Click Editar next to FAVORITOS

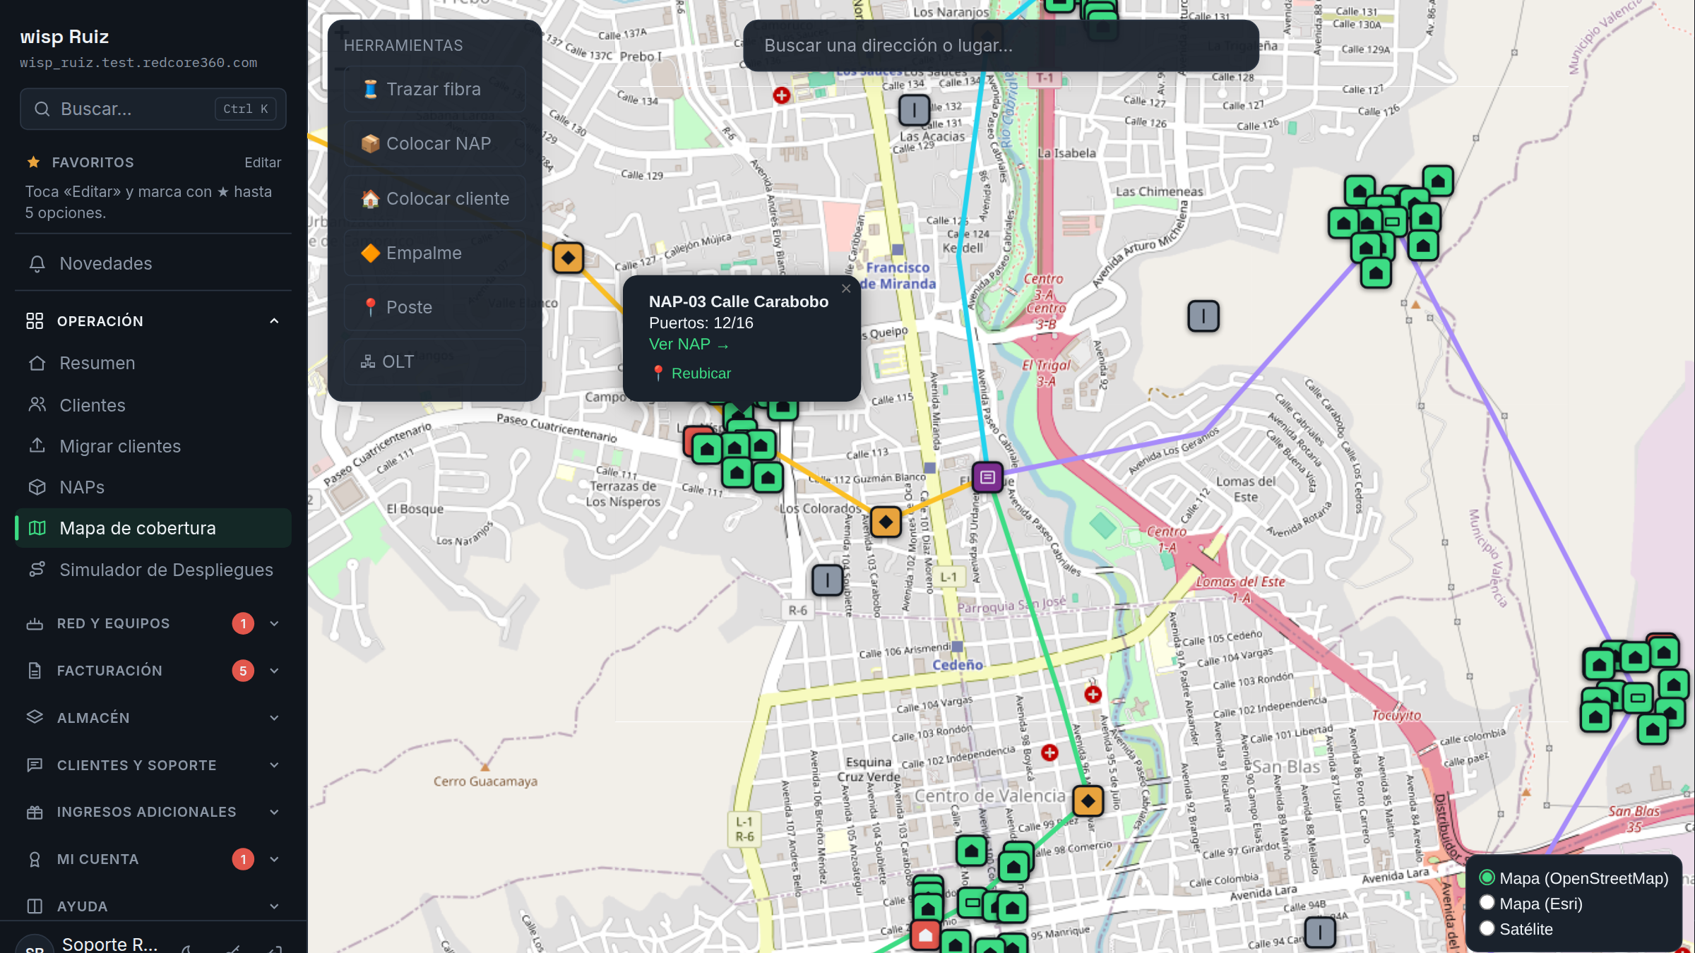(263, 162)
